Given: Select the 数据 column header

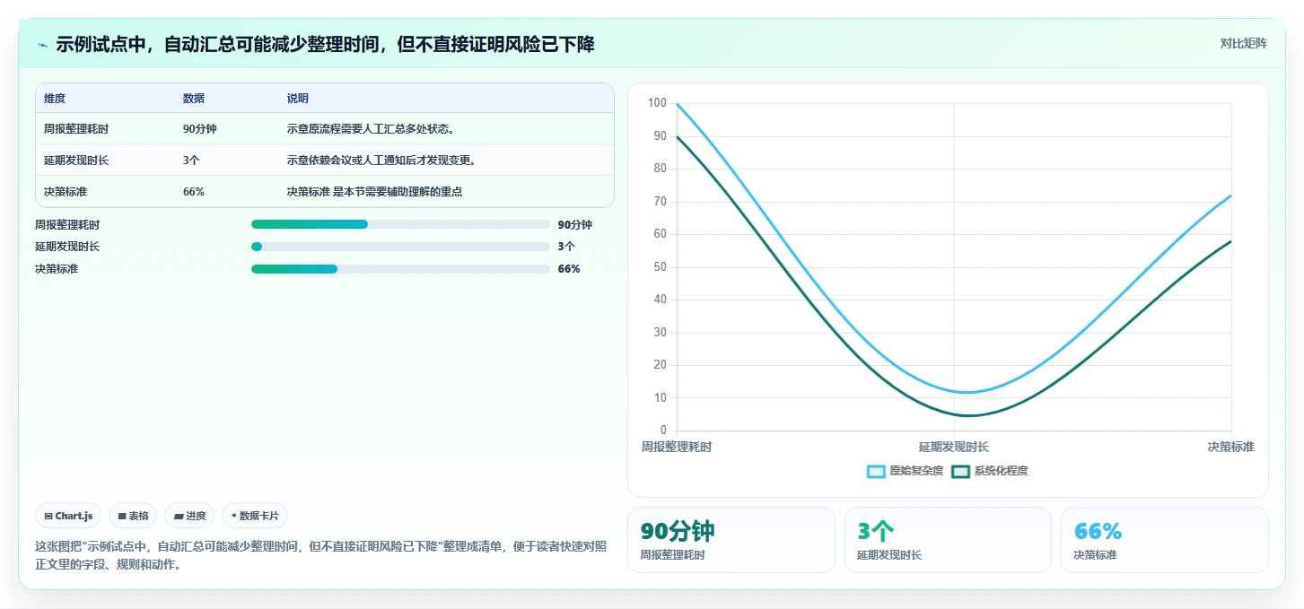Looking at the screenshot, I should [194, 99].
